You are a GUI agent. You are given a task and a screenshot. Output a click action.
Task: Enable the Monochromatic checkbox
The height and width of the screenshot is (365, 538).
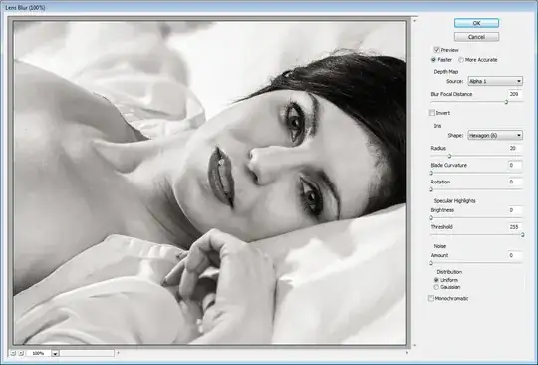(431, 299)
